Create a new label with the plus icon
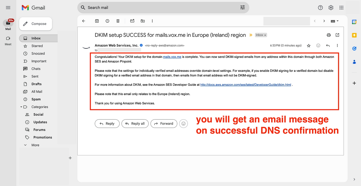 point(70,158)
